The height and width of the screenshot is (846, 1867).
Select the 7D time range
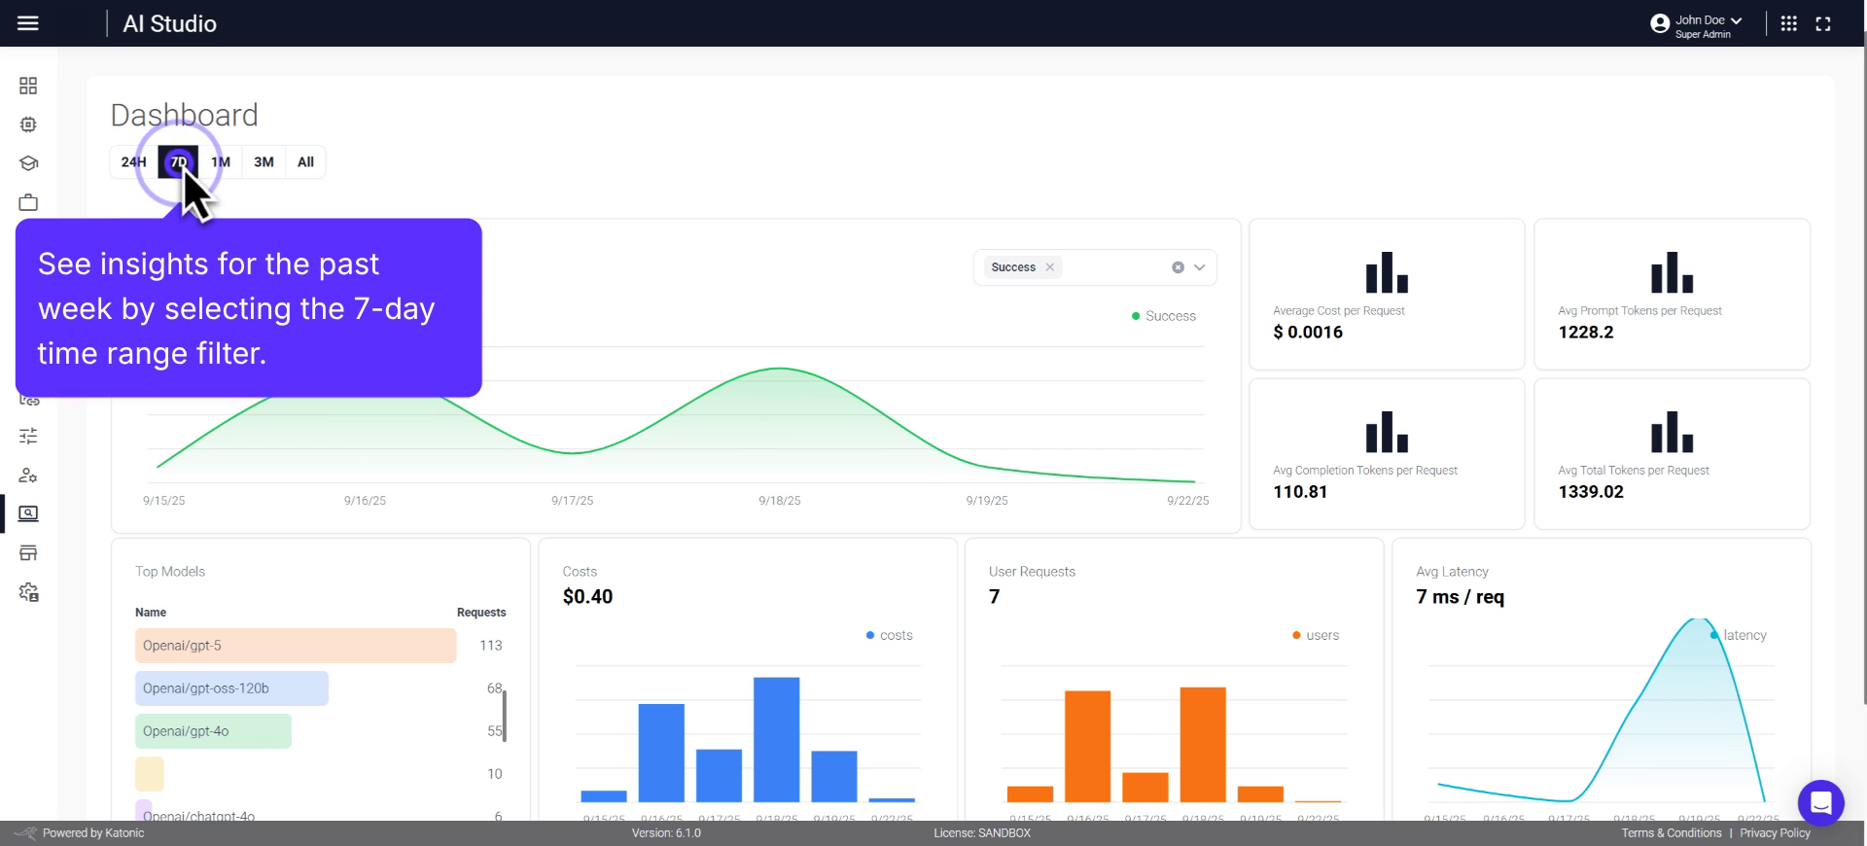point(178,162)
